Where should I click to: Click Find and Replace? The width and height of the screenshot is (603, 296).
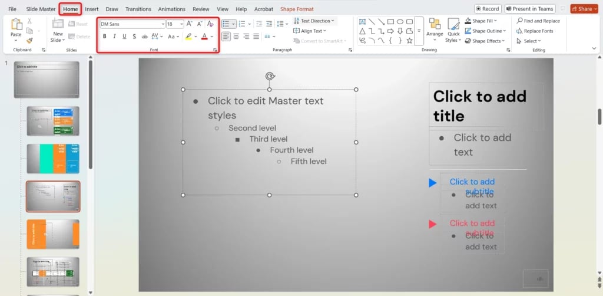pos(538,21)
